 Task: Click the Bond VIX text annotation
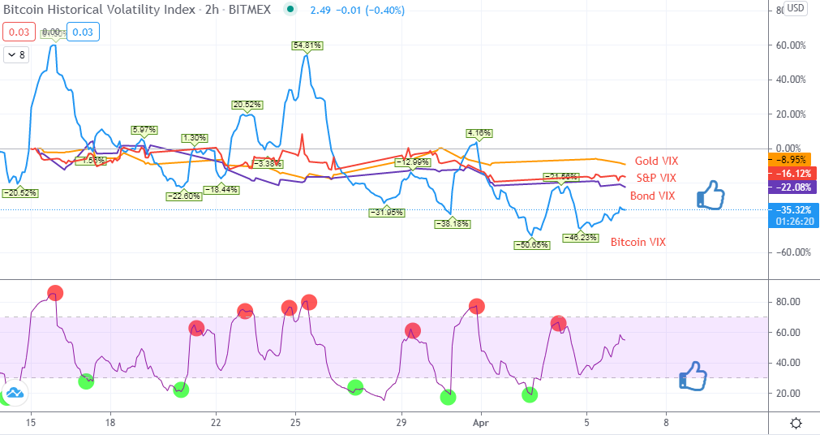click(653, 196)
